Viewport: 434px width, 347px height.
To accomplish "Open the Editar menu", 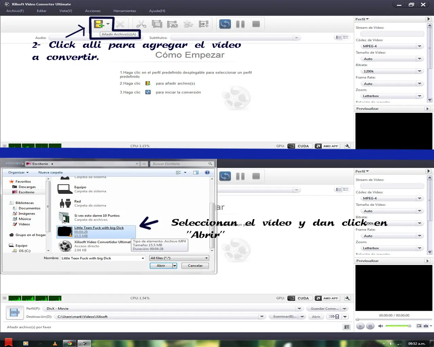I will 42,11.
